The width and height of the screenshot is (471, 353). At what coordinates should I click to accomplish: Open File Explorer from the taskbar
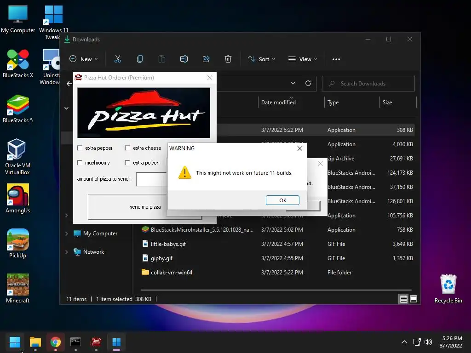tap(35, 342)
